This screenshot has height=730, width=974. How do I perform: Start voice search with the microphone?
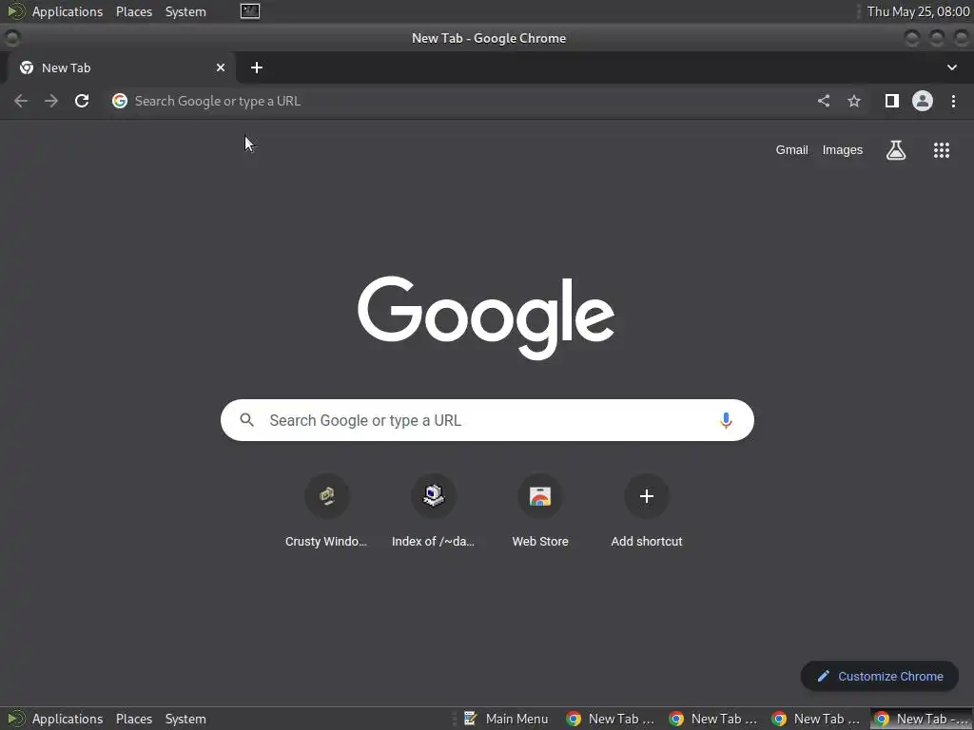coord(726,420)
